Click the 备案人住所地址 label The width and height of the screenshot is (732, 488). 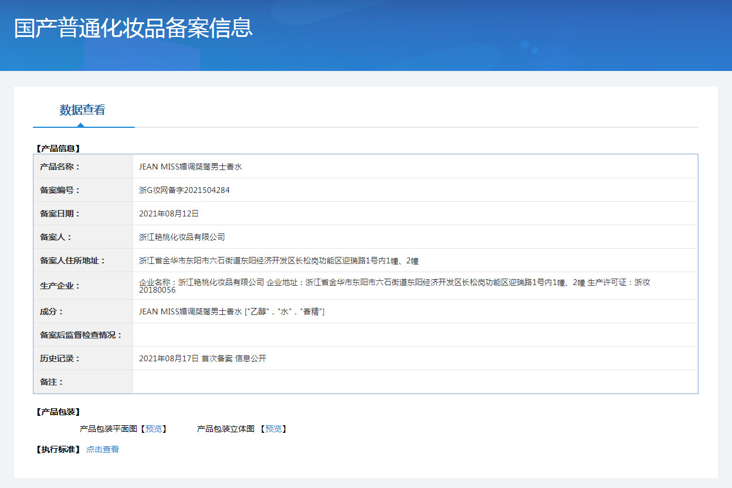73,260
